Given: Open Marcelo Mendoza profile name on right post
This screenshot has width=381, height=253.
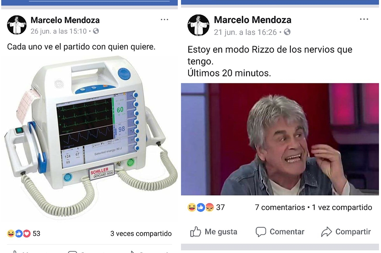Looking at the screenshot, I should (252, 20).
